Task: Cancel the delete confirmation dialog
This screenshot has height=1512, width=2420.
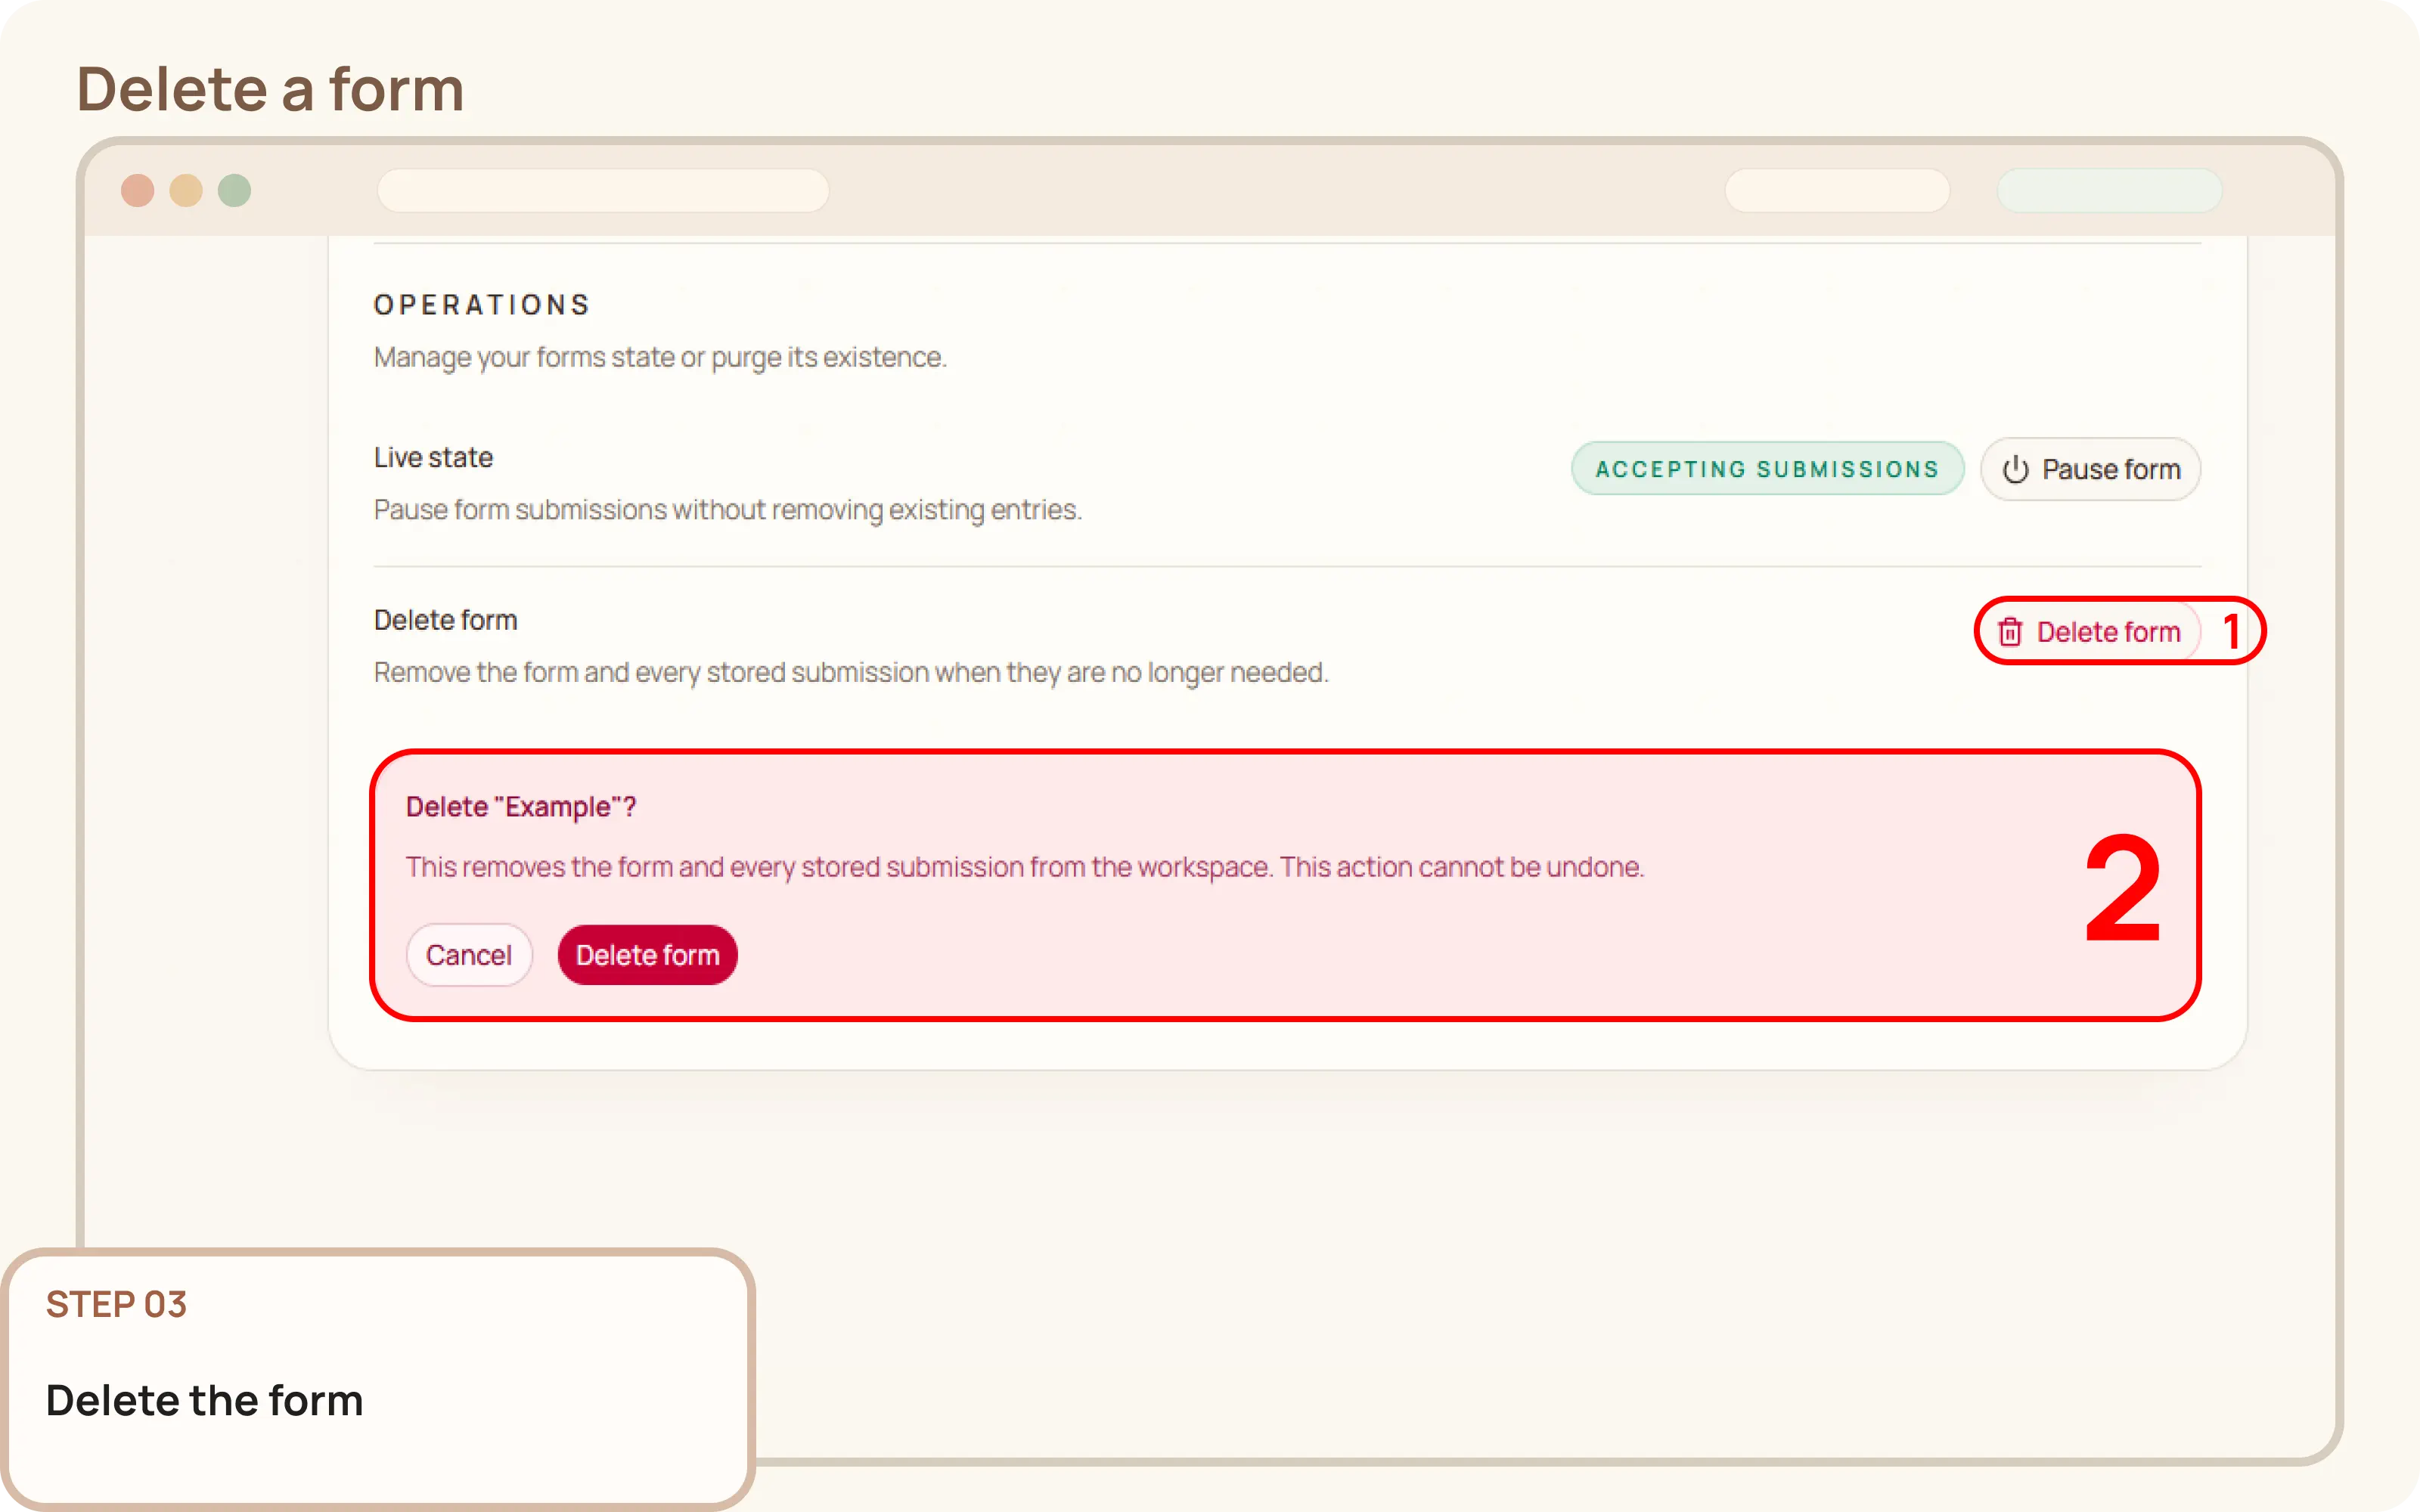Action: pos(468,954)
